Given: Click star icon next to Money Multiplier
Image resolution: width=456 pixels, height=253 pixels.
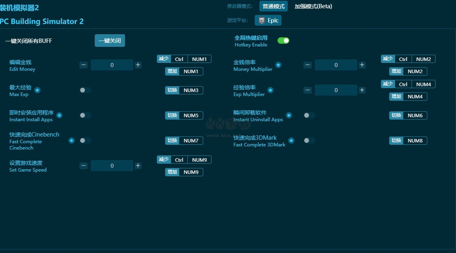Looking at the screenshot, I should coord(278,65).
